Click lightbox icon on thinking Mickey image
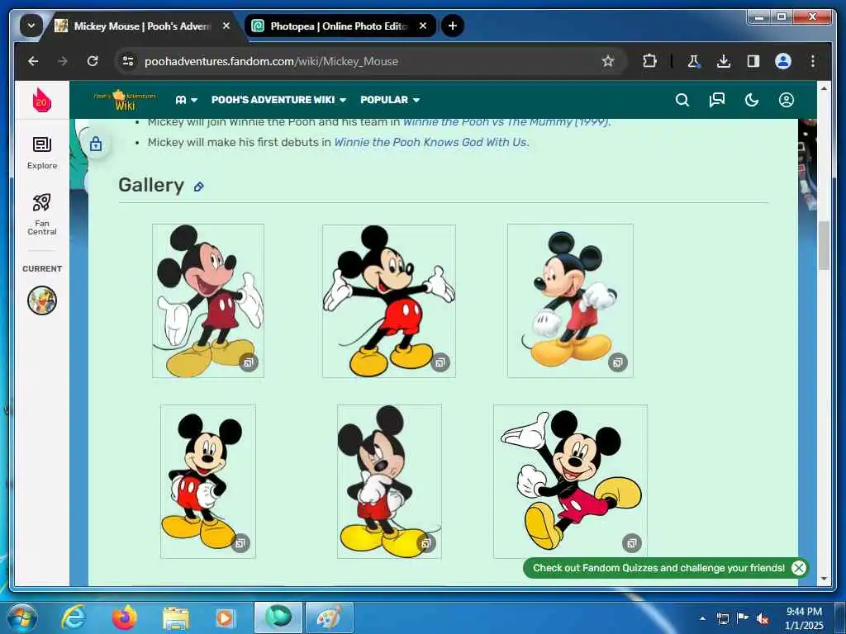This screenshot has height=634, width=846. click(x=425, y=543)
